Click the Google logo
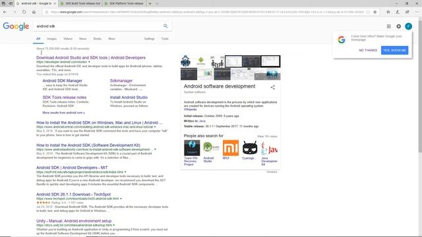 (16, 26)
